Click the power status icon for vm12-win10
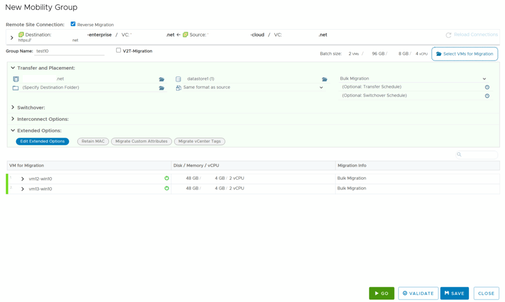The height and width of the screenshot is (302, 505). tap(167, 178)
